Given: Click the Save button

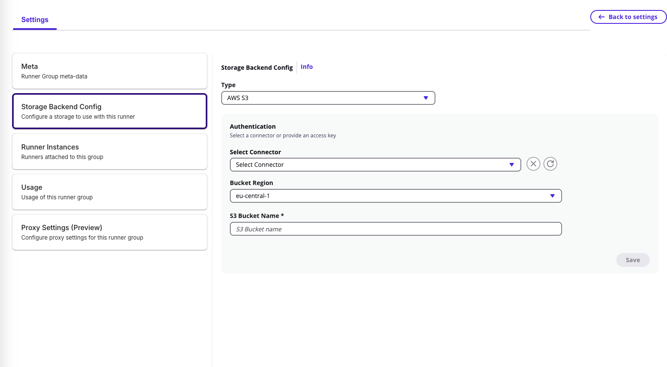Looking at the screenshot, I should coord(633,260).
